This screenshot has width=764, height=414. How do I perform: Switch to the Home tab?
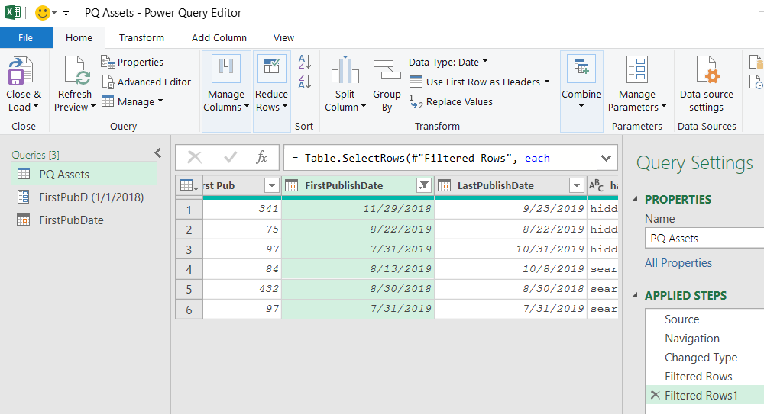(x=79, y=37)
